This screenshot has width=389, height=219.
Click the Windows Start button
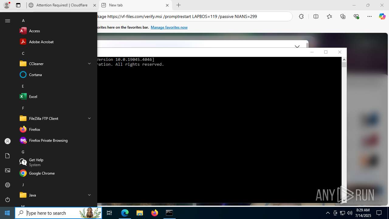coord(7,213)
